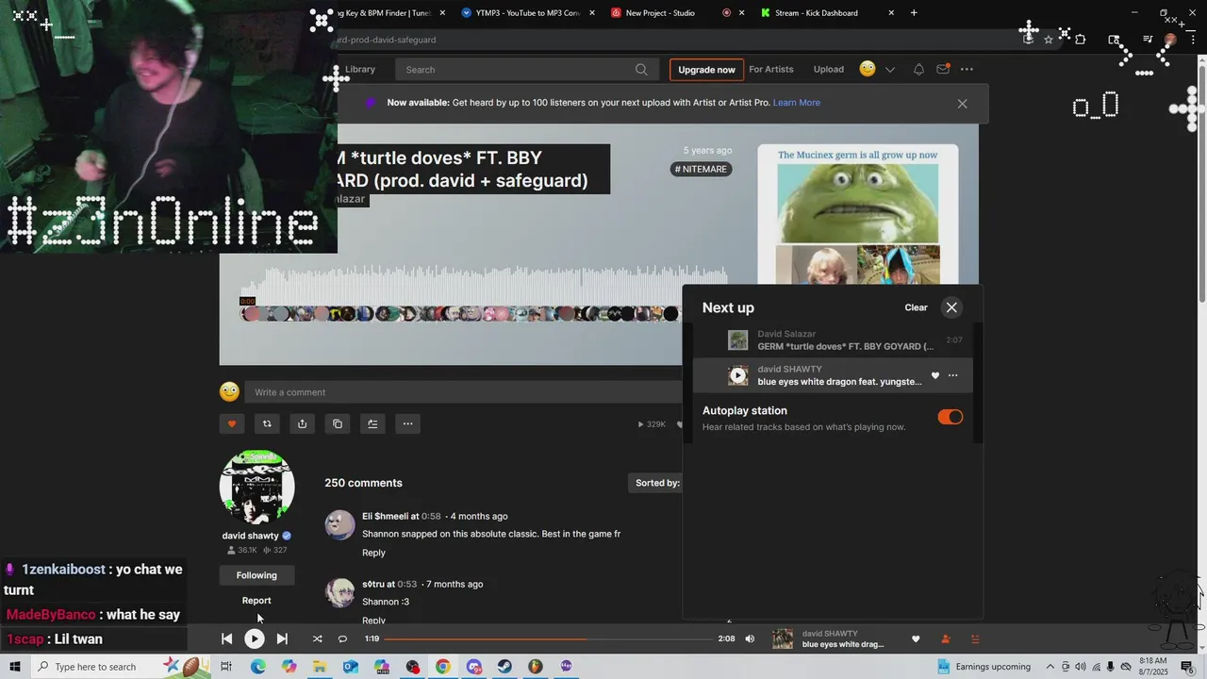Click the Following button
This screenshot has width=1207, height=679.
pyautogui.click(x=256, y=575)
